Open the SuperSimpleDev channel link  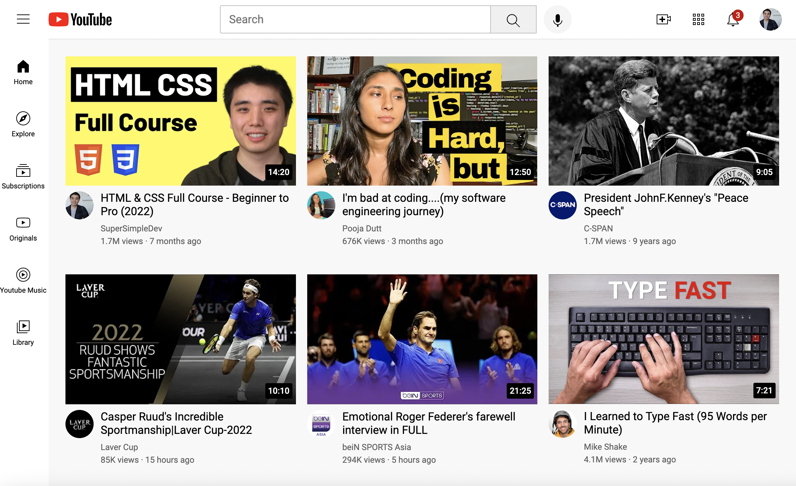click(131, 229)
